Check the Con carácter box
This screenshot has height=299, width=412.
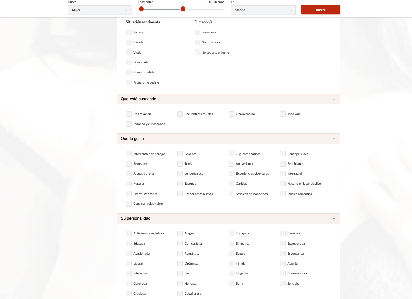click(x=180, y=244)
